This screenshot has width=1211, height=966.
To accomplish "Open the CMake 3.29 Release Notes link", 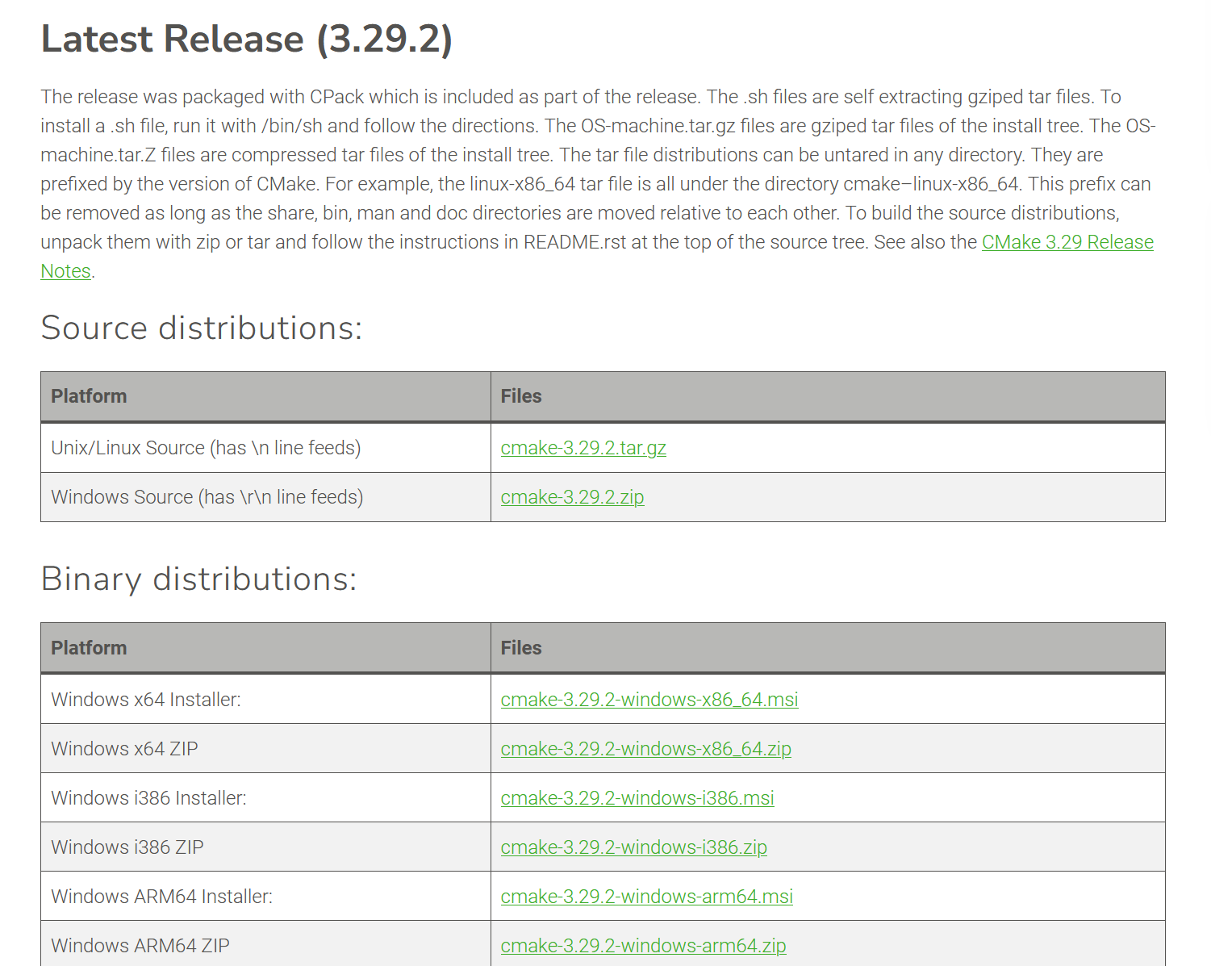I will (x=1067, y=242).
